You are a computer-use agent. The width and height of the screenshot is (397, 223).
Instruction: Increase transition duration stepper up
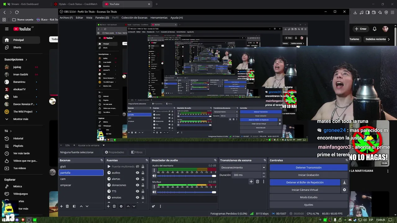click(264, 173)
